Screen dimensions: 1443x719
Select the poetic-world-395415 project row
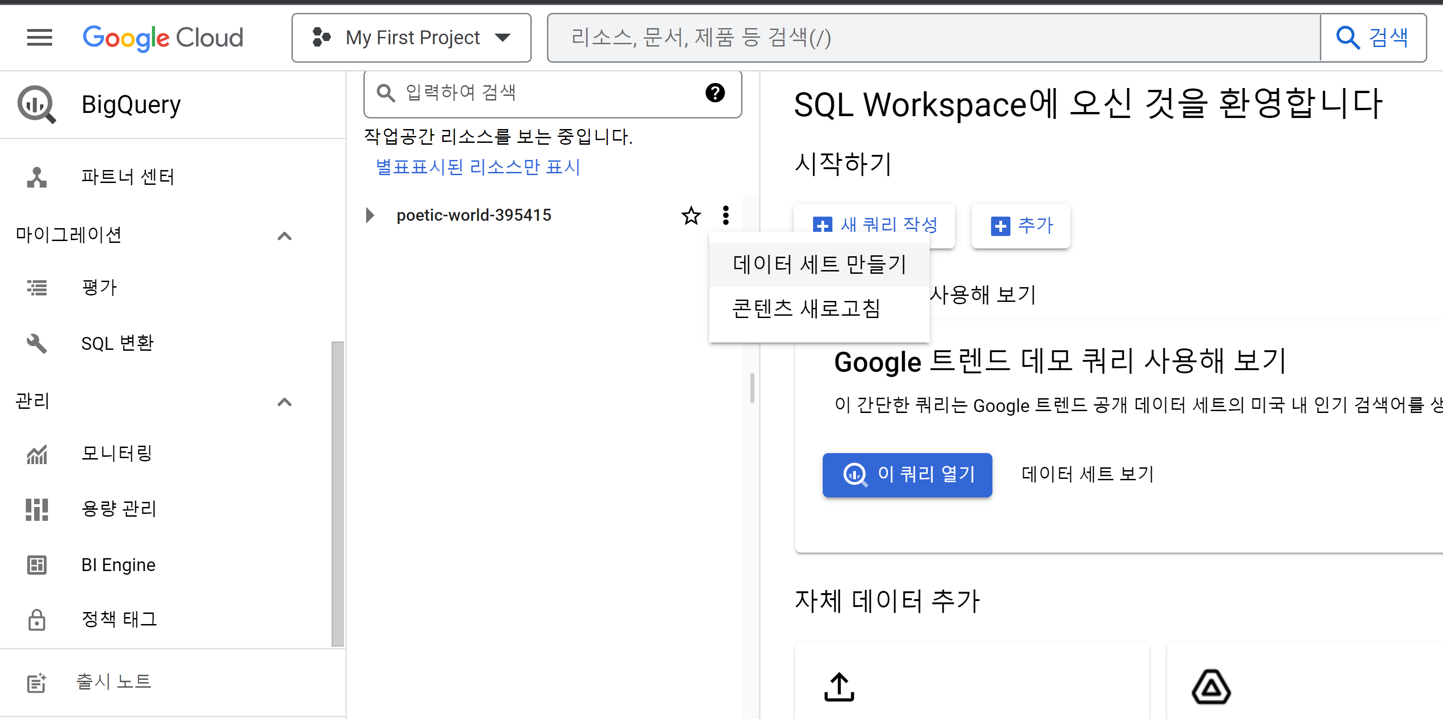tap(474, 215)
